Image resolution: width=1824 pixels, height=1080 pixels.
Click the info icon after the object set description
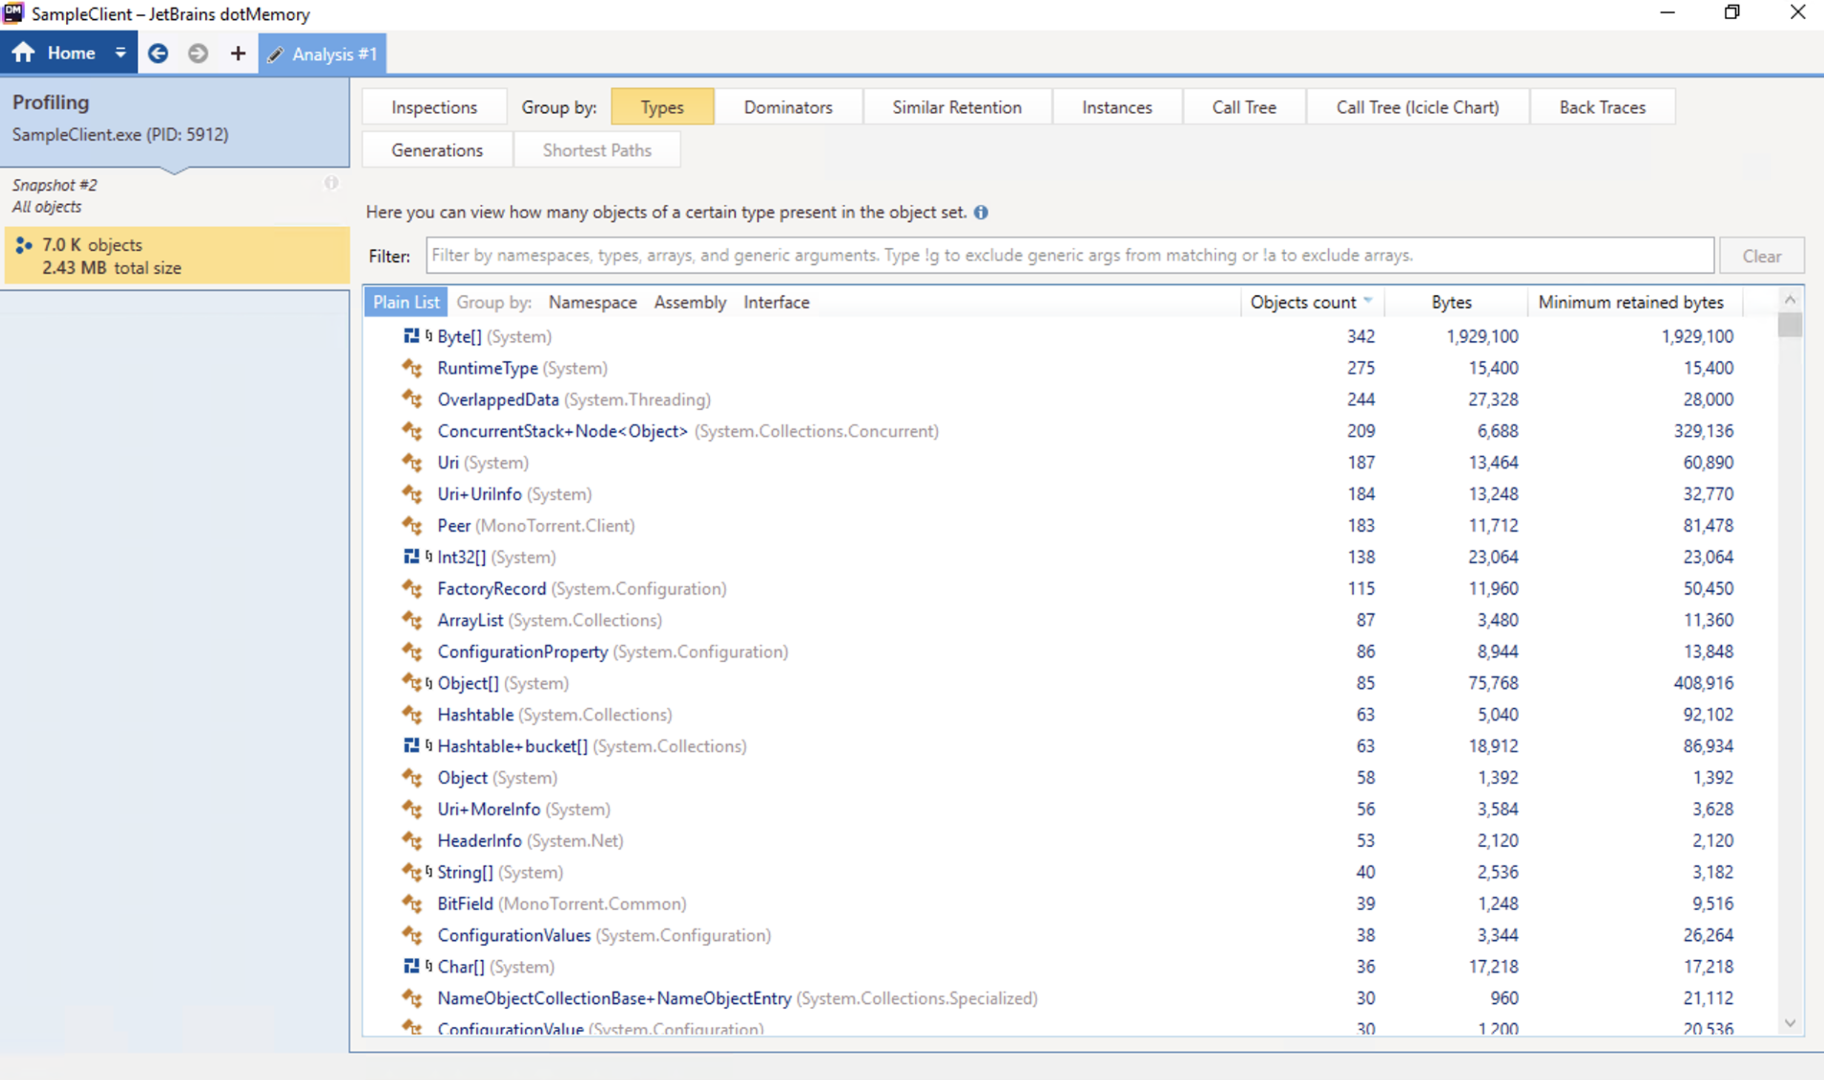click(x=982, y=212)
